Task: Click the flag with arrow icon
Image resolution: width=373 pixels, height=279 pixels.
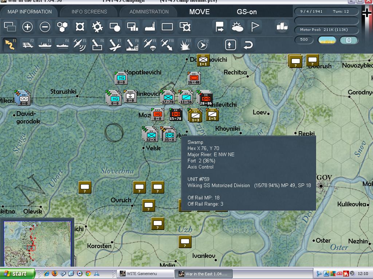Action: coord(219,27)
